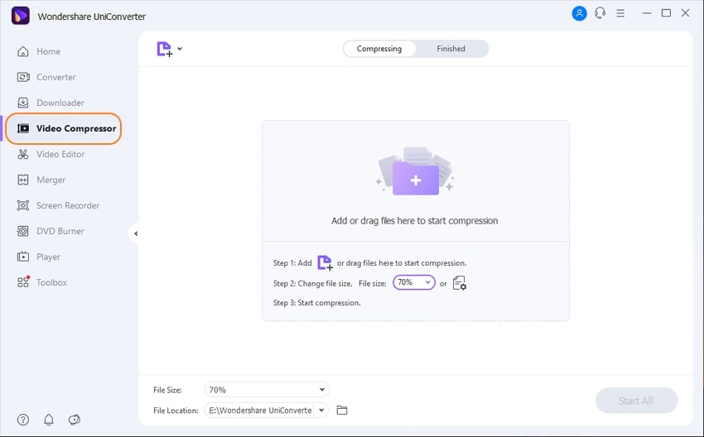Click the add files icon in toolbar
Screen dimensions: 704x437
164,49
